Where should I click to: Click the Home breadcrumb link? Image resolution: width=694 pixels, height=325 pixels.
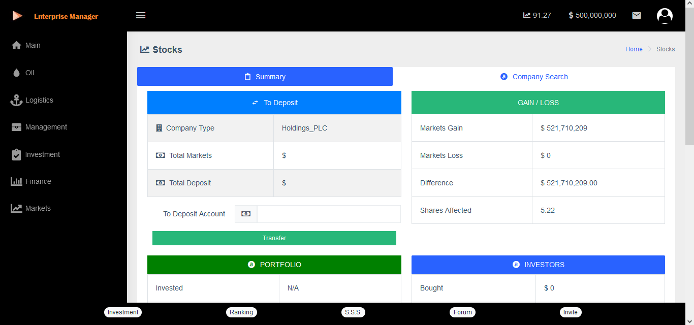point(634,49)
